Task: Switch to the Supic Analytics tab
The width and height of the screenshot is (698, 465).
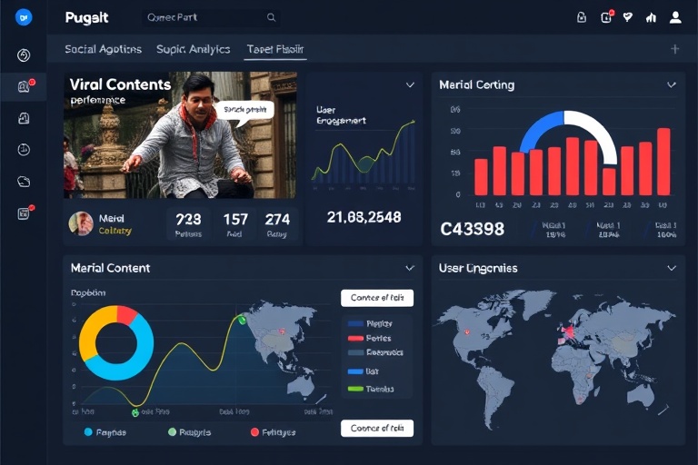Action: (x=193, y=49)
